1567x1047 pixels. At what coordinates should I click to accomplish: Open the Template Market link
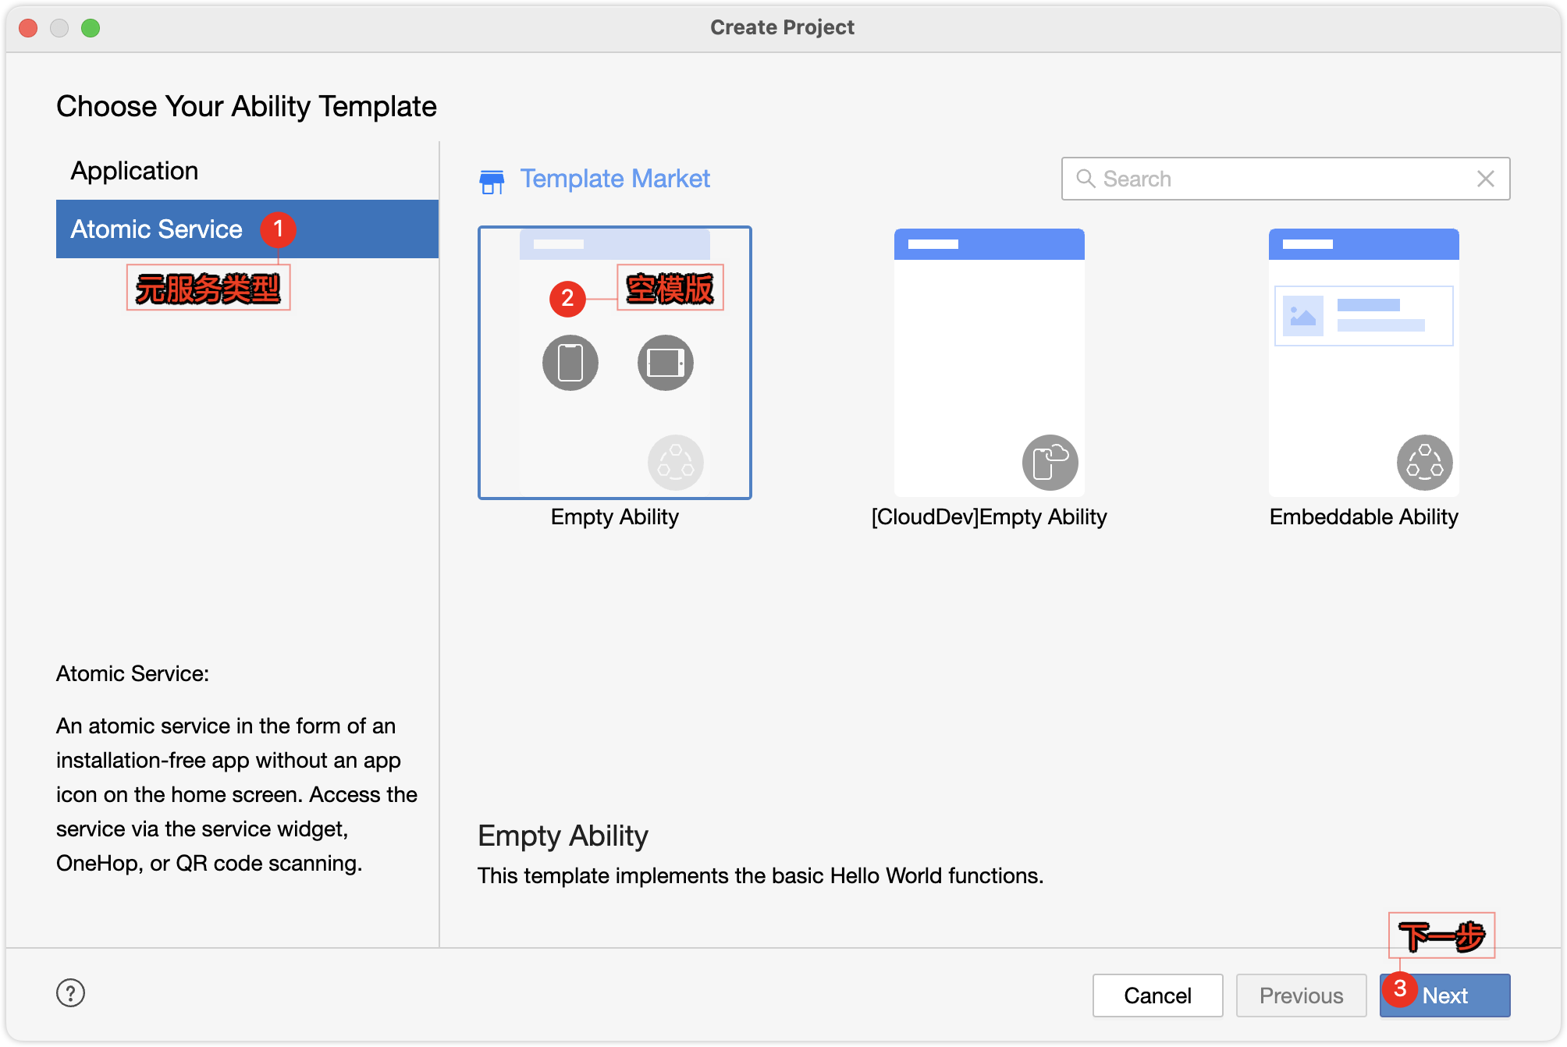point(615,179)
